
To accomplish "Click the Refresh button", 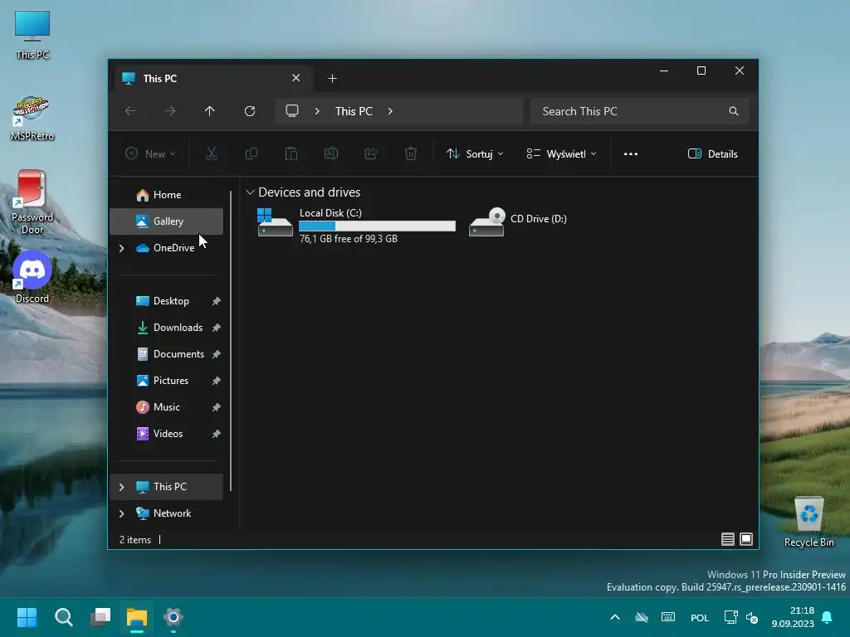I will (x=249, y=111).
